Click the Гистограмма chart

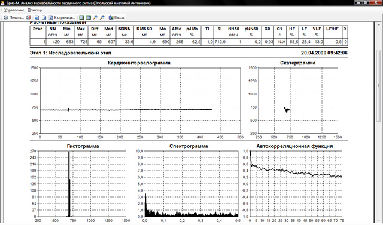pyautogui.click(x=82, y=184)
